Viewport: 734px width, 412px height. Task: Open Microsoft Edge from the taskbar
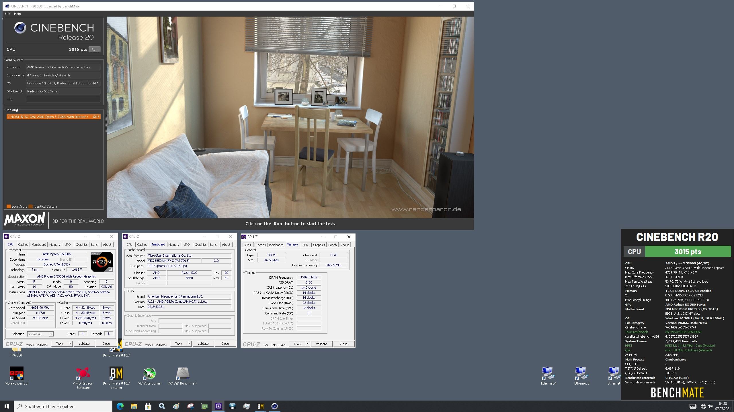pyautogui.click(x=120, y=406)
